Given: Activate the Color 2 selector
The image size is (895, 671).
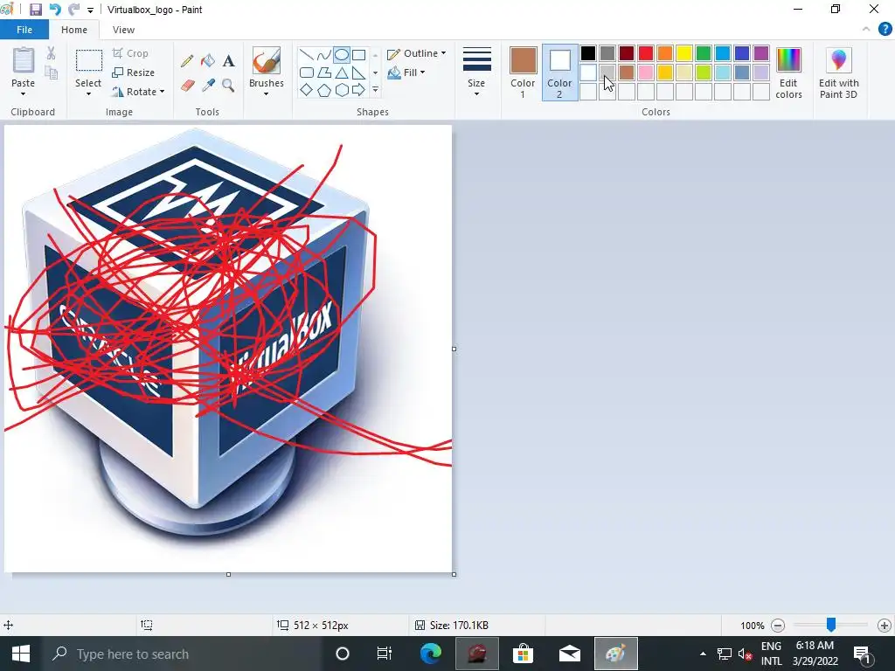Looking at the screenshot, I should 559,73.
